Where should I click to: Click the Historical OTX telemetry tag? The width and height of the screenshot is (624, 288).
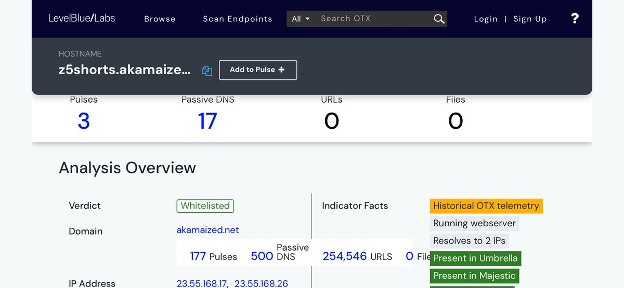click(x=486, y=206)
